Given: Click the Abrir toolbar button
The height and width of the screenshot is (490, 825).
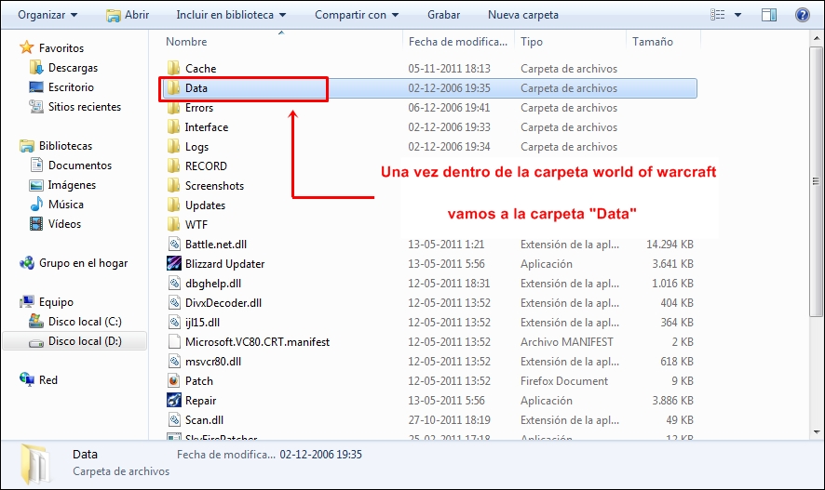Looking at the screenshot, I should pos(128,15).
